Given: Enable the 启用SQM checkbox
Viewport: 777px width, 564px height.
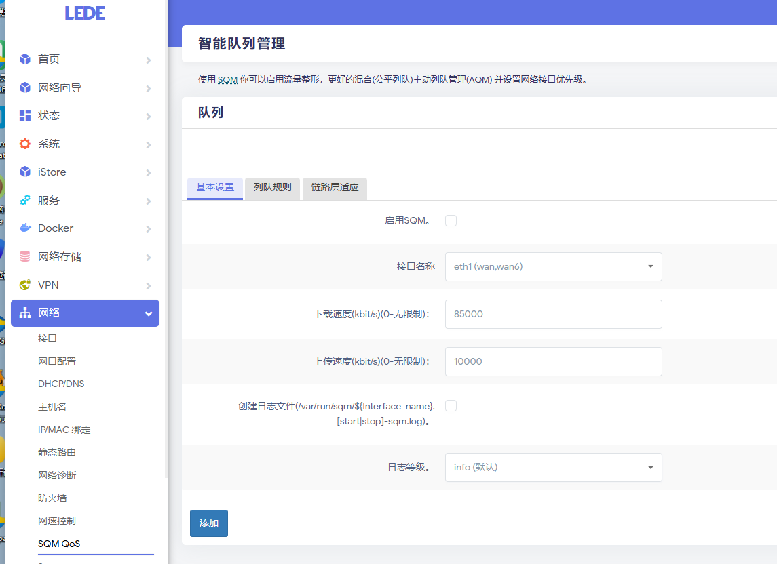Looking at the screenshot, I should tap(451, 220).
